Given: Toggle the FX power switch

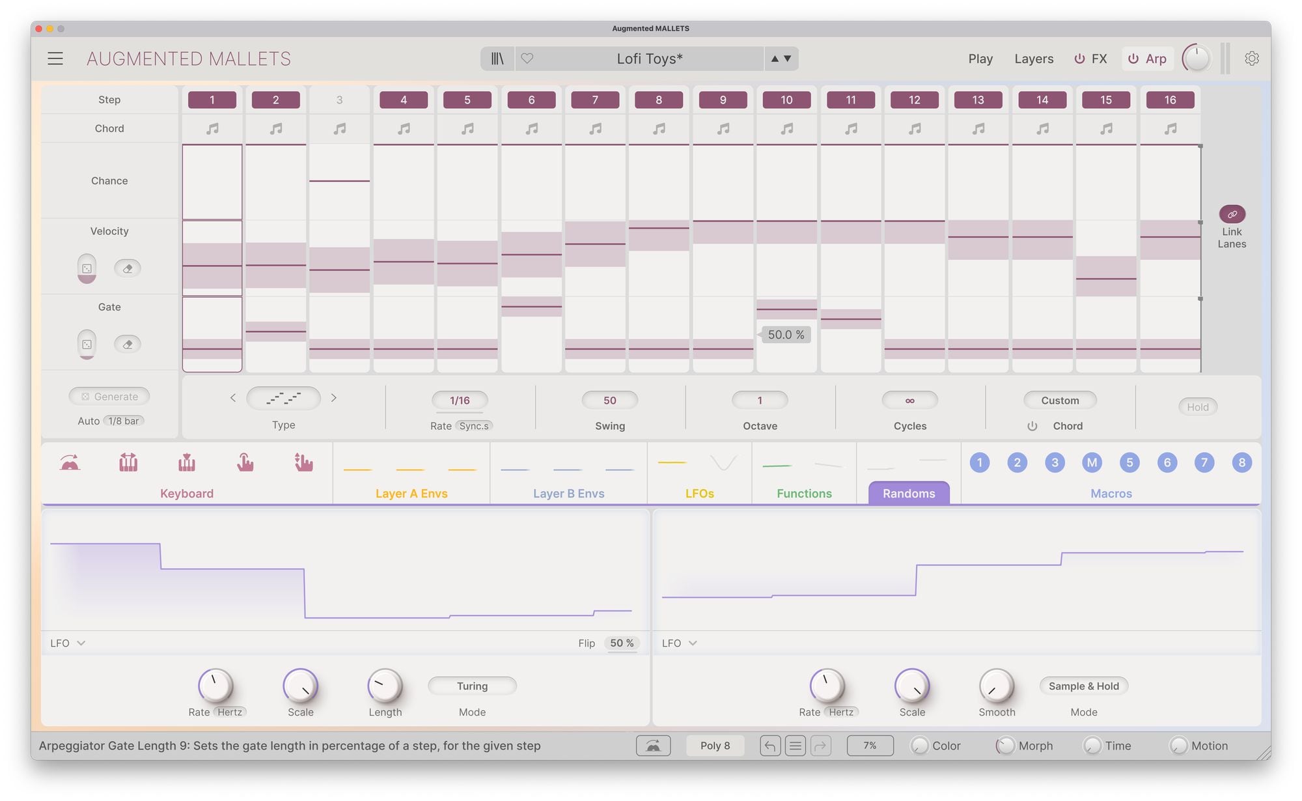Looking at the screenshot, I should coord(1079,59).
